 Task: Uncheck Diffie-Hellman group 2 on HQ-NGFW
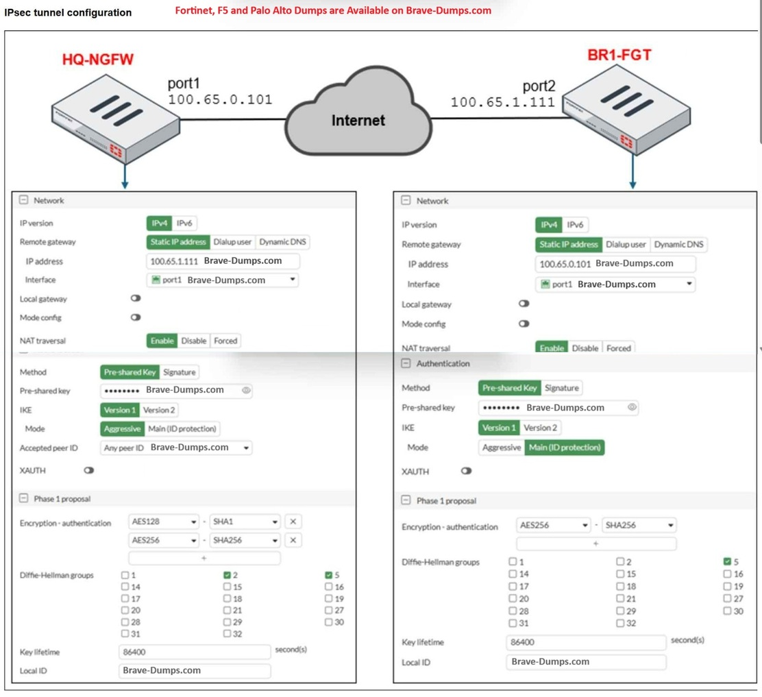pyautogui.click(x=227, y=576)
